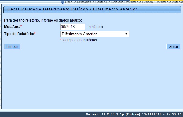Click the Mês/Ano input field
This screenshot has height=117, width=183.
tap(73, 27)
